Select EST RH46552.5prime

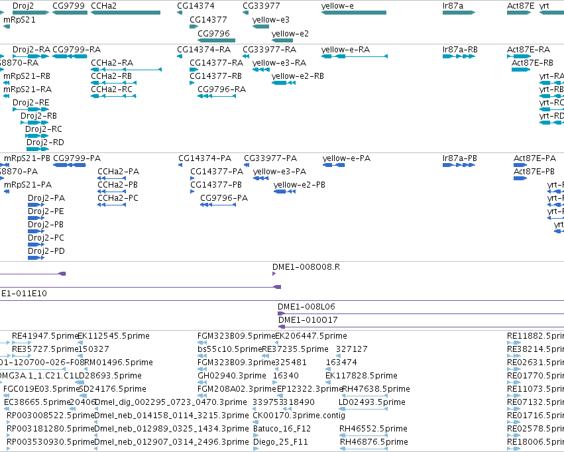pyautogui.click(x=363, y=435)
